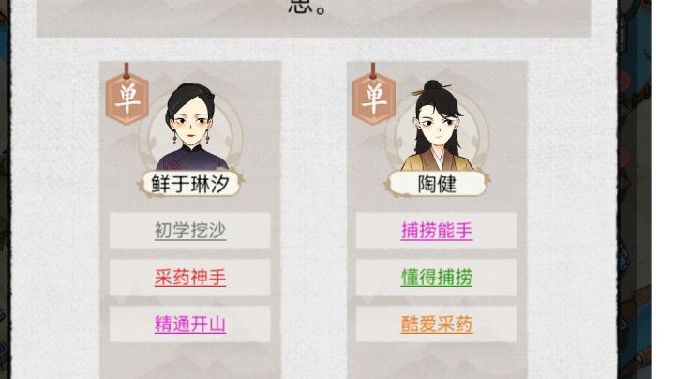Viewport: 675px width, 379px height.
Task: Open the green 懂得捕捞 skill link
Action: coord(437,278)
